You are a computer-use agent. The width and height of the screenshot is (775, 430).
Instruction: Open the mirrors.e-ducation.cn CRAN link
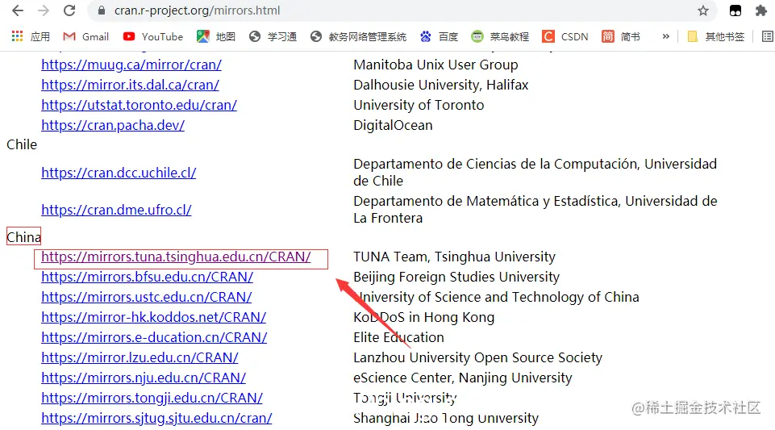point(154,337)
